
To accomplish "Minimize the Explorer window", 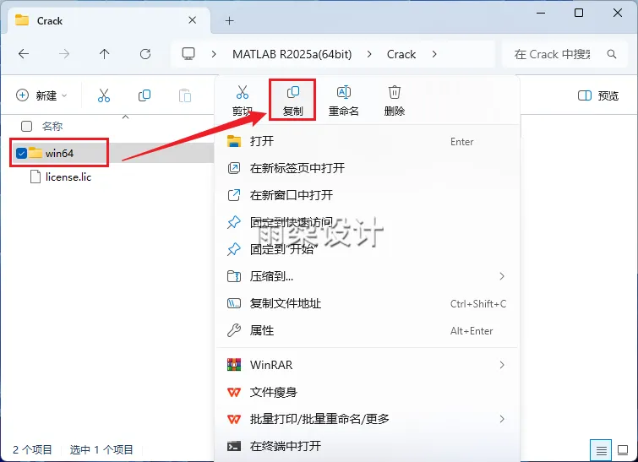I will pyautogui.click(x=541, y=13).
